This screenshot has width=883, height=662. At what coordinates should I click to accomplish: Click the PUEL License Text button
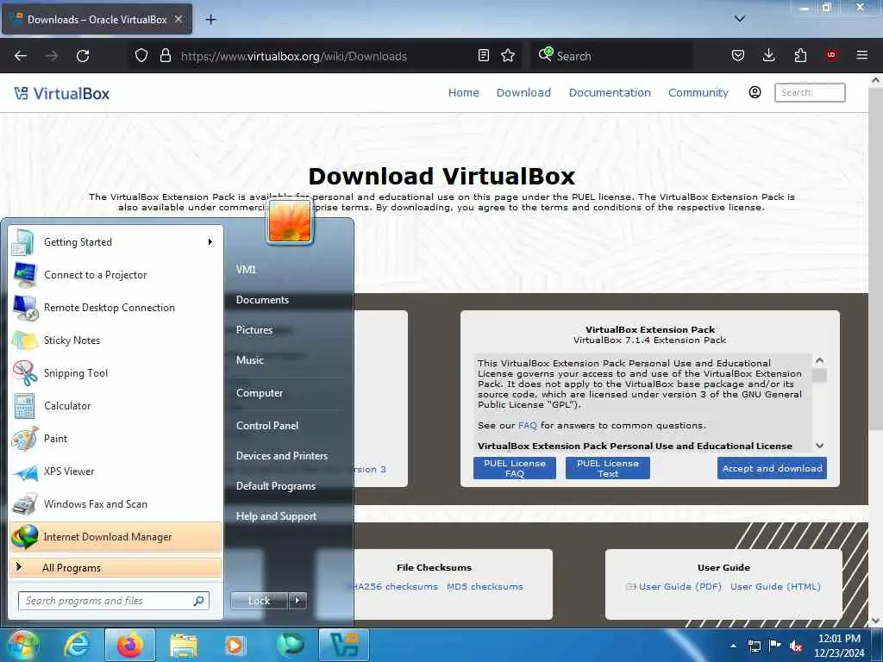pyautogui.click(x=608, y=468)
